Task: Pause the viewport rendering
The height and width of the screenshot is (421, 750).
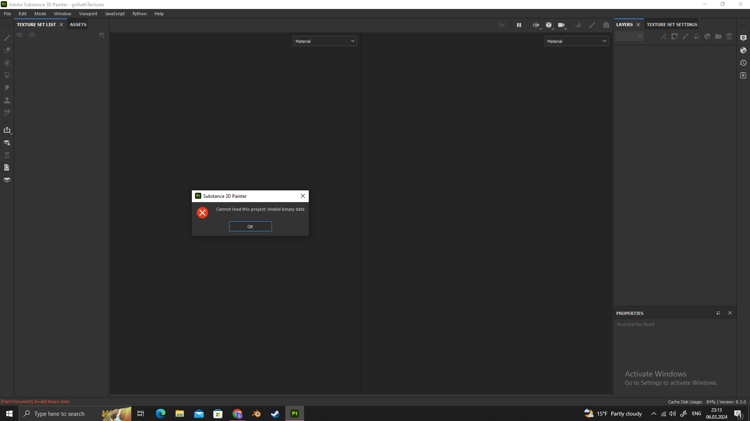Action: 519,25
